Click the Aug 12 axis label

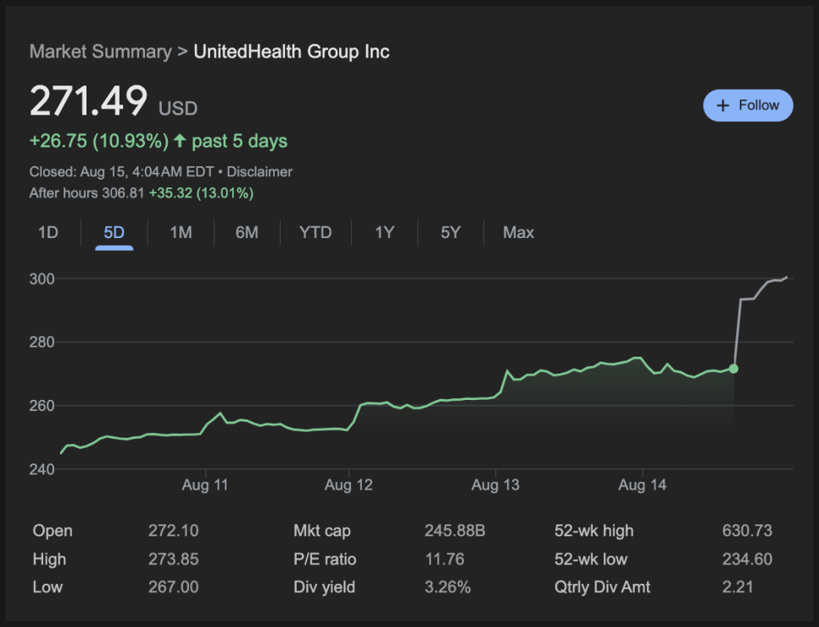[348, 485]
